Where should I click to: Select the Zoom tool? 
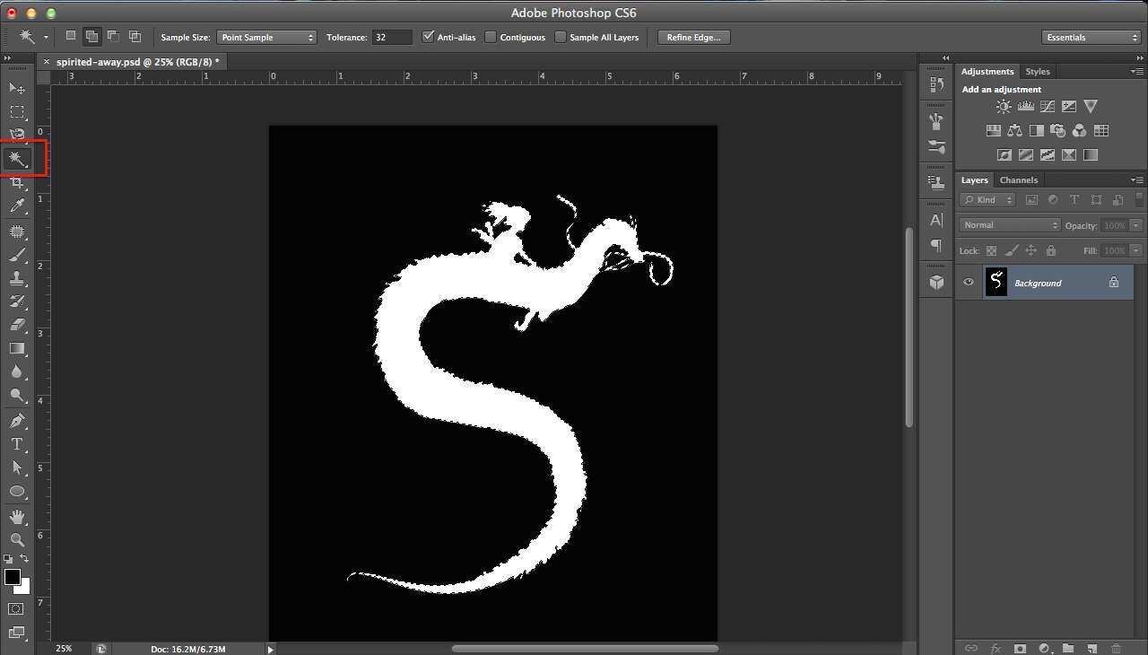pos(17,540)
